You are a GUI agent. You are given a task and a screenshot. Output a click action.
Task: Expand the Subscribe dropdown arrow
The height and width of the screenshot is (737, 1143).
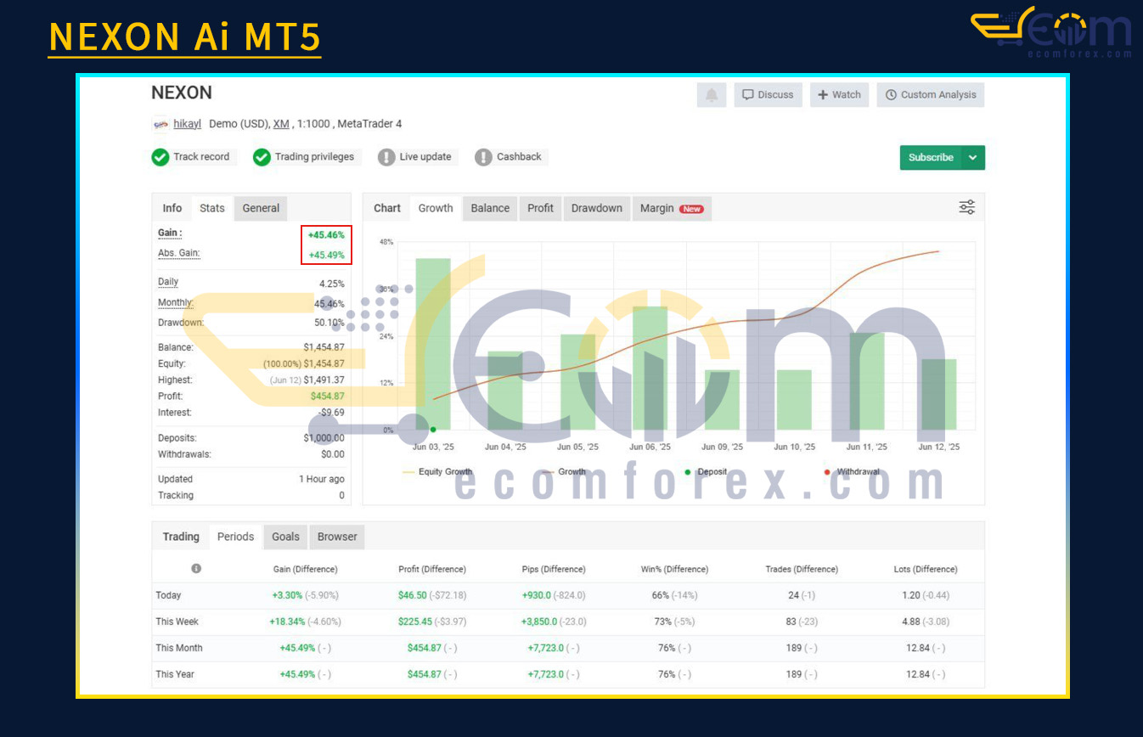click(974, 157)
